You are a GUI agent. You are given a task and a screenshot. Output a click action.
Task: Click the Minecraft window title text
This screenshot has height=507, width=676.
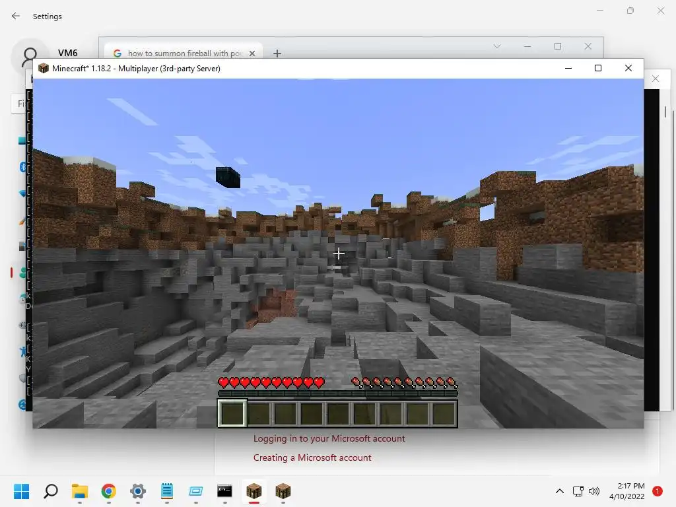(136, 69)
